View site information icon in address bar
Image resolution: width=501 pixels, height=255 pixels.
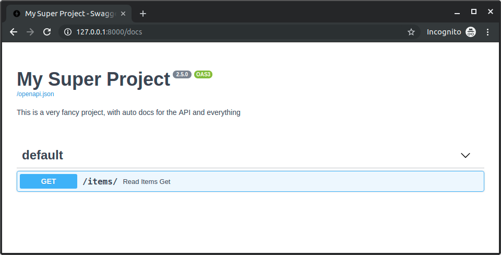coord(67,32)
